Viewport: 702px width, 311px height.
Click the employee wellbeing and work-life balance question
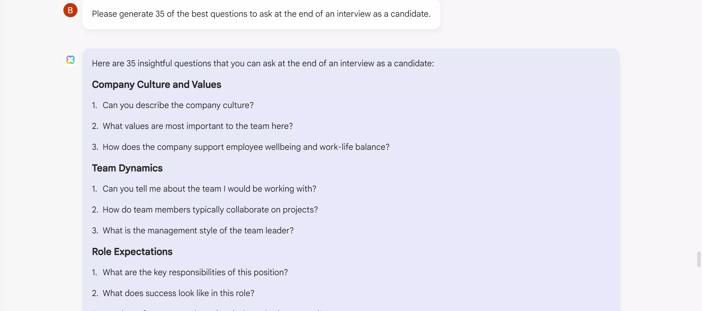246,147
